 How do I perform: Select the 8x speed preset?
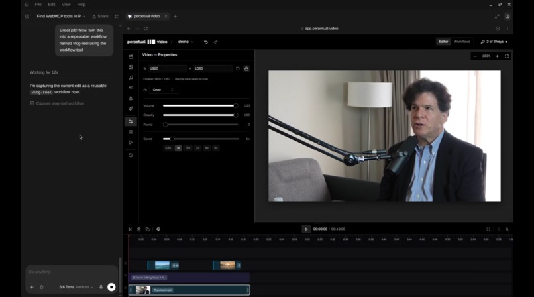pos(216,148)
